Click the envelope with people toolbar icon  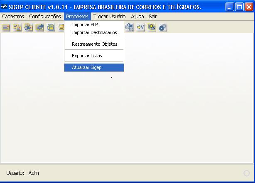click(29, 27)
